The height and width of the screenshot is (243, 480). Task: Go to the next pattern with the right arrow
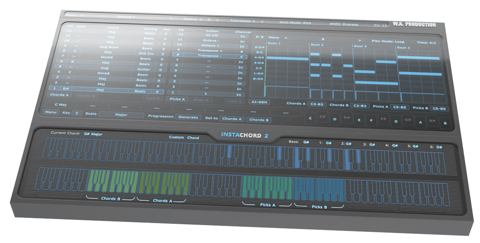coord(360,40)
